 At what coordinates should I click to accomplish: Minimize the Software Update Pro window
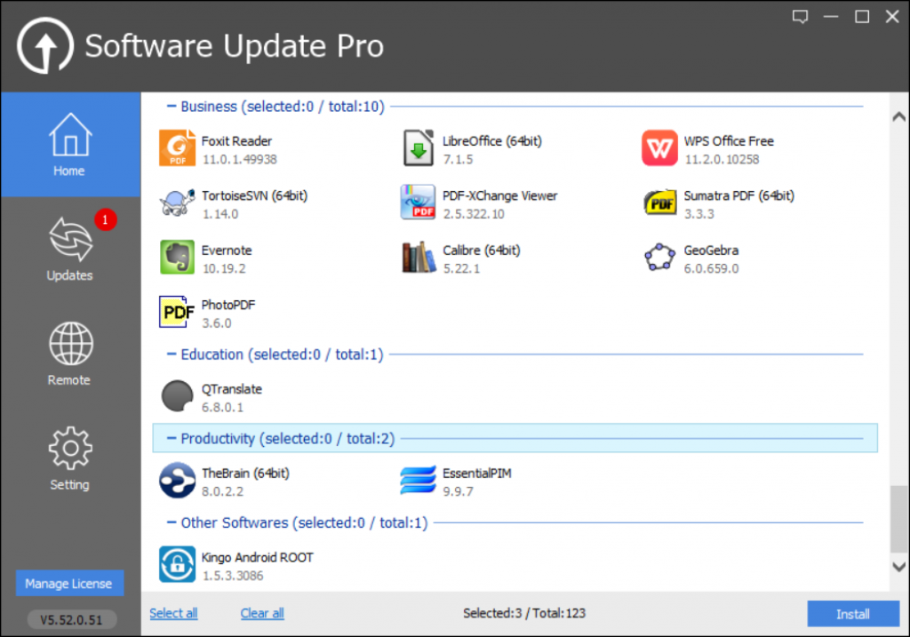(831, 16)
